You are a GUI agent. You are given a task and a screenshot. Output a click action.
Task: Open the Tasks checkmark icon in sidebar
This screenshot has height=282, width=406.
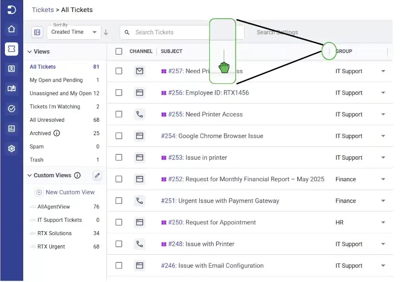[x=12, y=109]
